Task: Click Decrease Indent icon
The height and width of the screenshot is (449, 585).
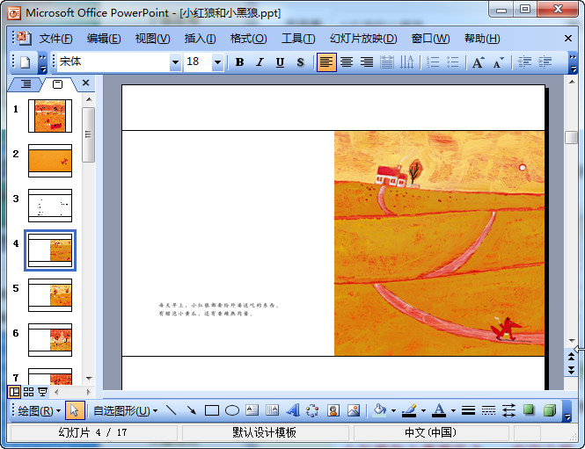Action: 524,62
